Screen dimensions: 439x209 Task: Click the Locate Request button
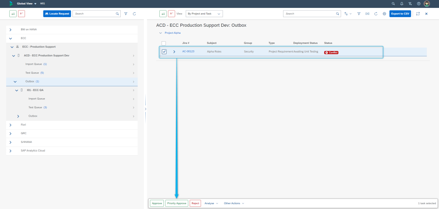click(57, 14)
